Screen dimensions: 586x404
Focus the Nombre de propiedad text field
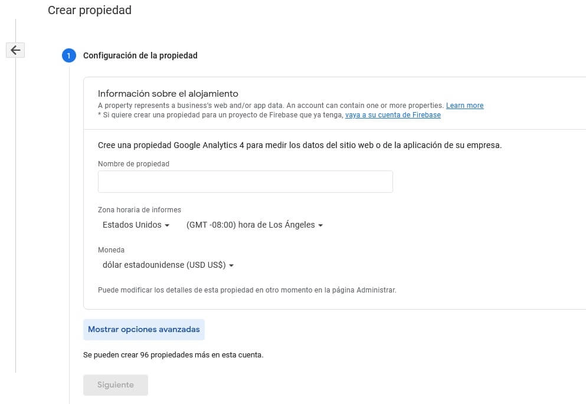[245, 182]
